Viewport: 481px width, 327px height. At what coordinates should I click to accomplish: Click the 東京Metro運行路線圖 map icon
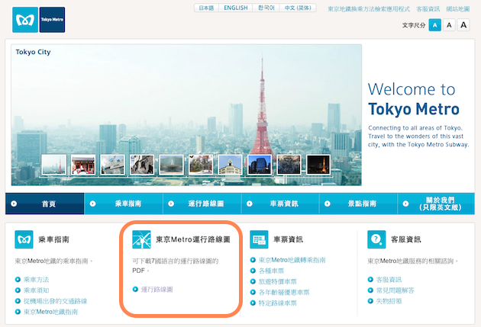click(x=141, y=239)
